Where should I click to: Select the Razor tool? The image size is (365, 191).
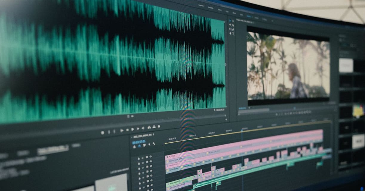(233, 25)
